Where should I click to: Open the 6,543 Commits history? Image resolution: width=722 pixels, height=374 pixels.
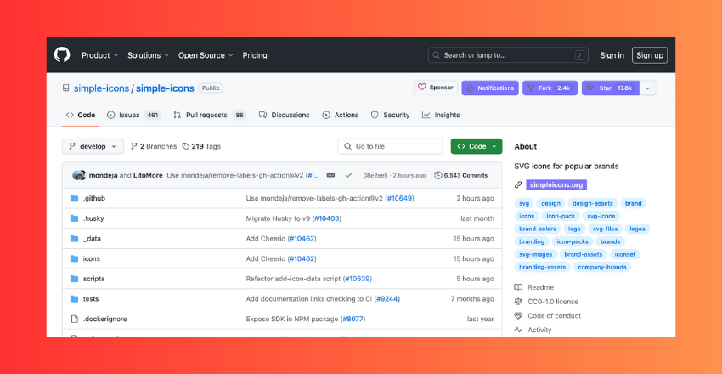pyautogui.click(x=461, y=175)
